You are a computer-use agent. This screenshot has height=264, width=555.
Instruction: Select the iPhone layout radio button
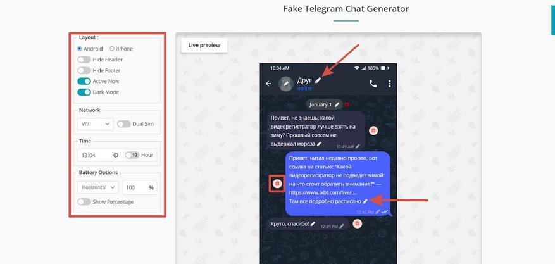coord(112,49)
